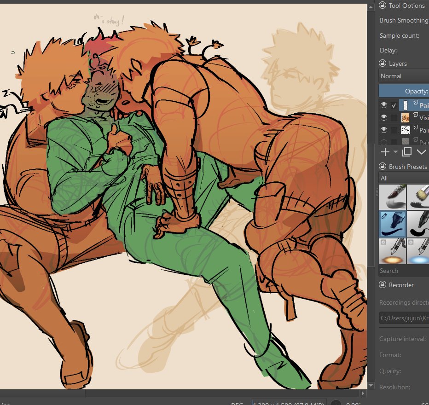Select the highlighted blue marker brush preset
Screen dimensions: 429x405
coord(393,223)
